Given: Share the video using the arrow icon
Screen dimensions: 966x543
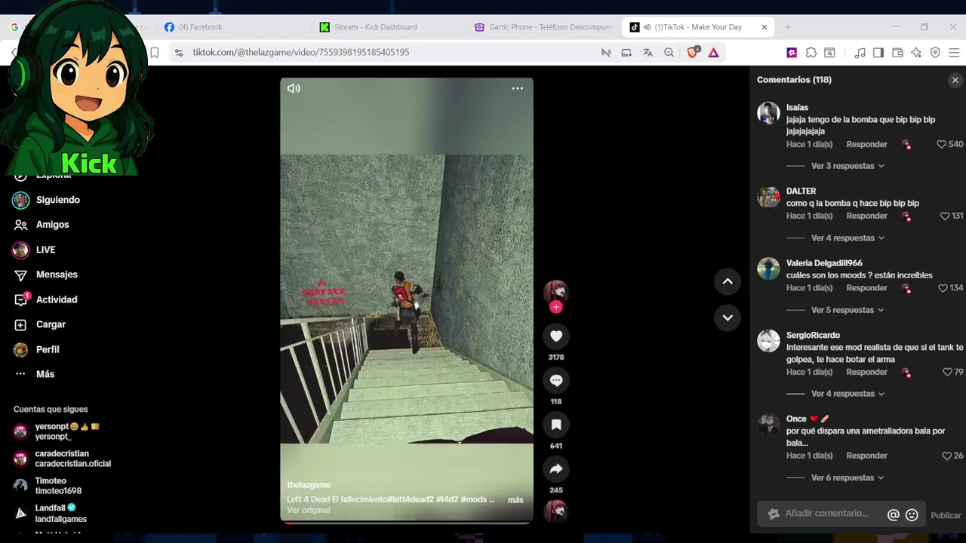Looking at the screenshot, I should pos(556,469).
